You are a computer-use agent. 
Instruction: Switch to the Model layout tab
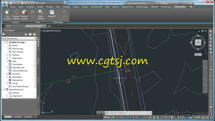8,116
